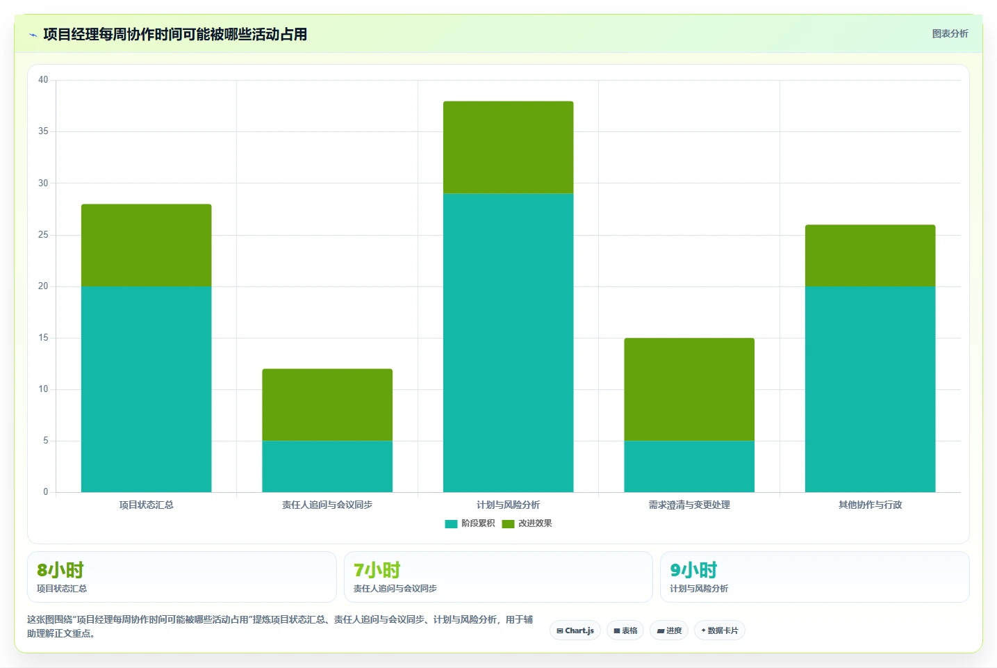The height and width of the screenshot is (668, 997).
Task: Click the 责任人追问与会议同步 x-axis label
Action: (327, 505)
